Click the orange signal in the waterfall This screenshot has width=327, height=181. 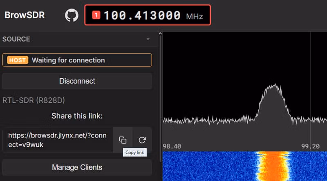point(273,166)
